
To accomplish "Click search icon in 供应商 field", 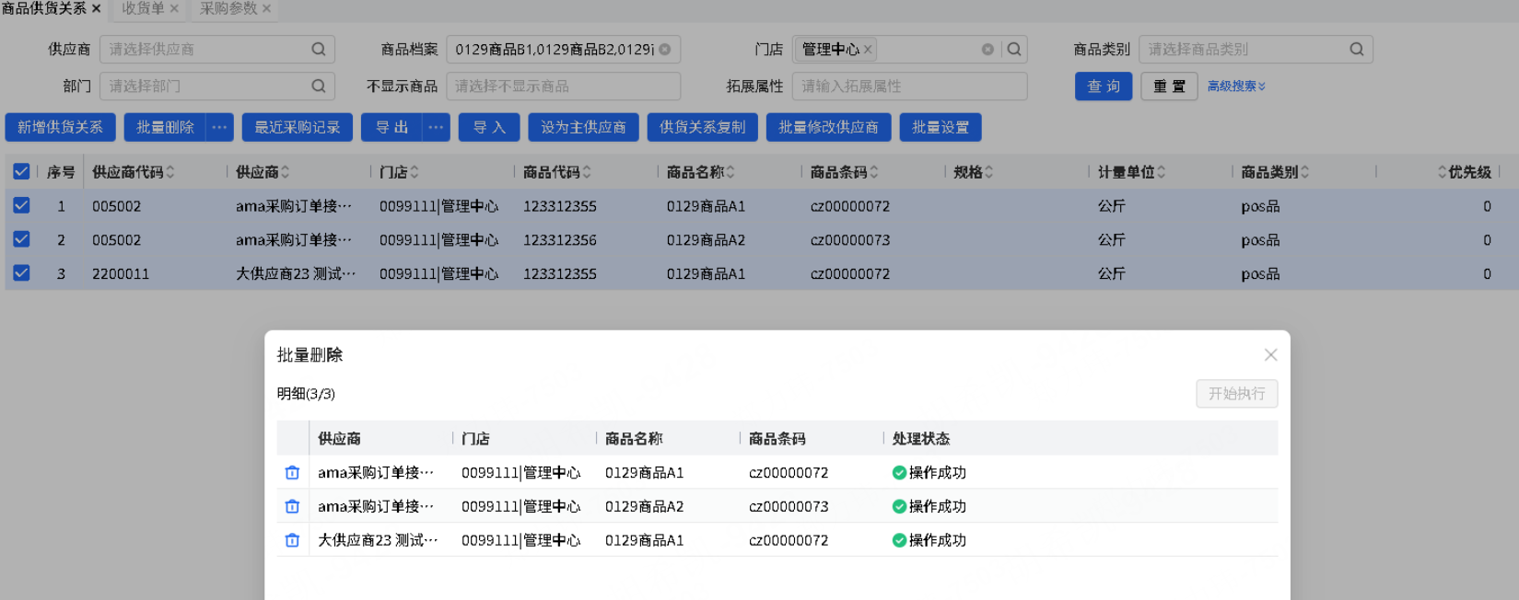I will click(318, 50).
